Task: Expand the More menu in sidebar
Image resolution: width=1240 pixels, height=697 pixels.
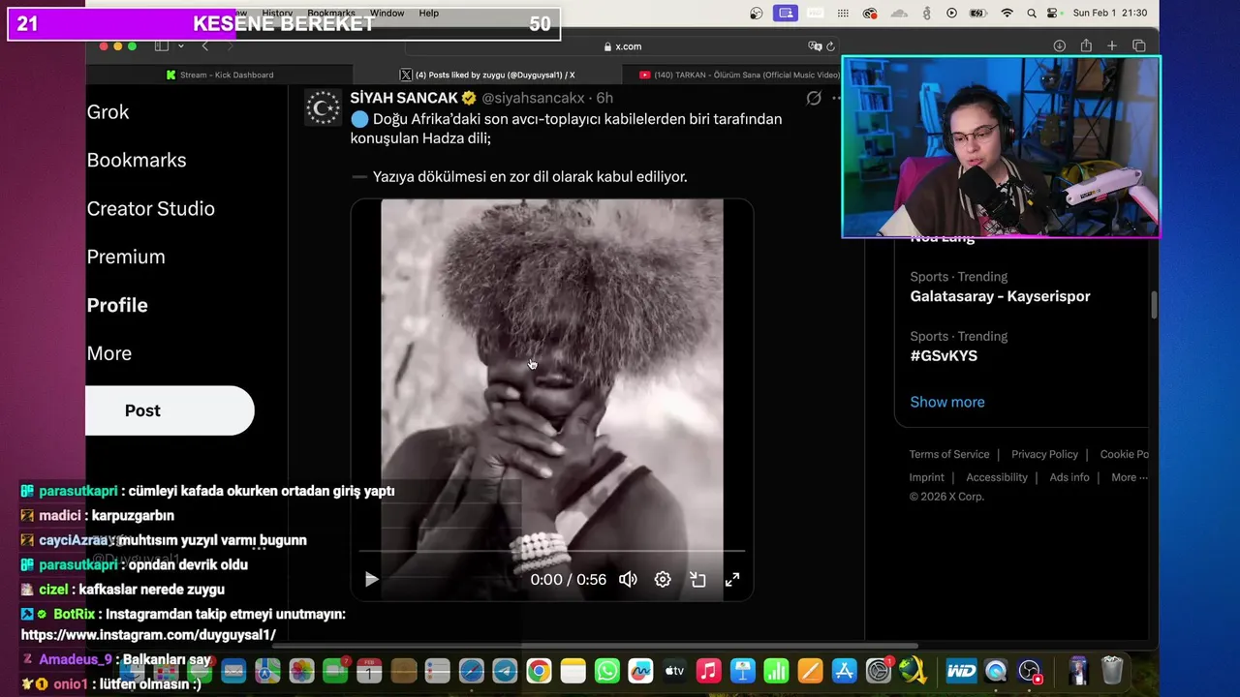Action: pos(108,353)
